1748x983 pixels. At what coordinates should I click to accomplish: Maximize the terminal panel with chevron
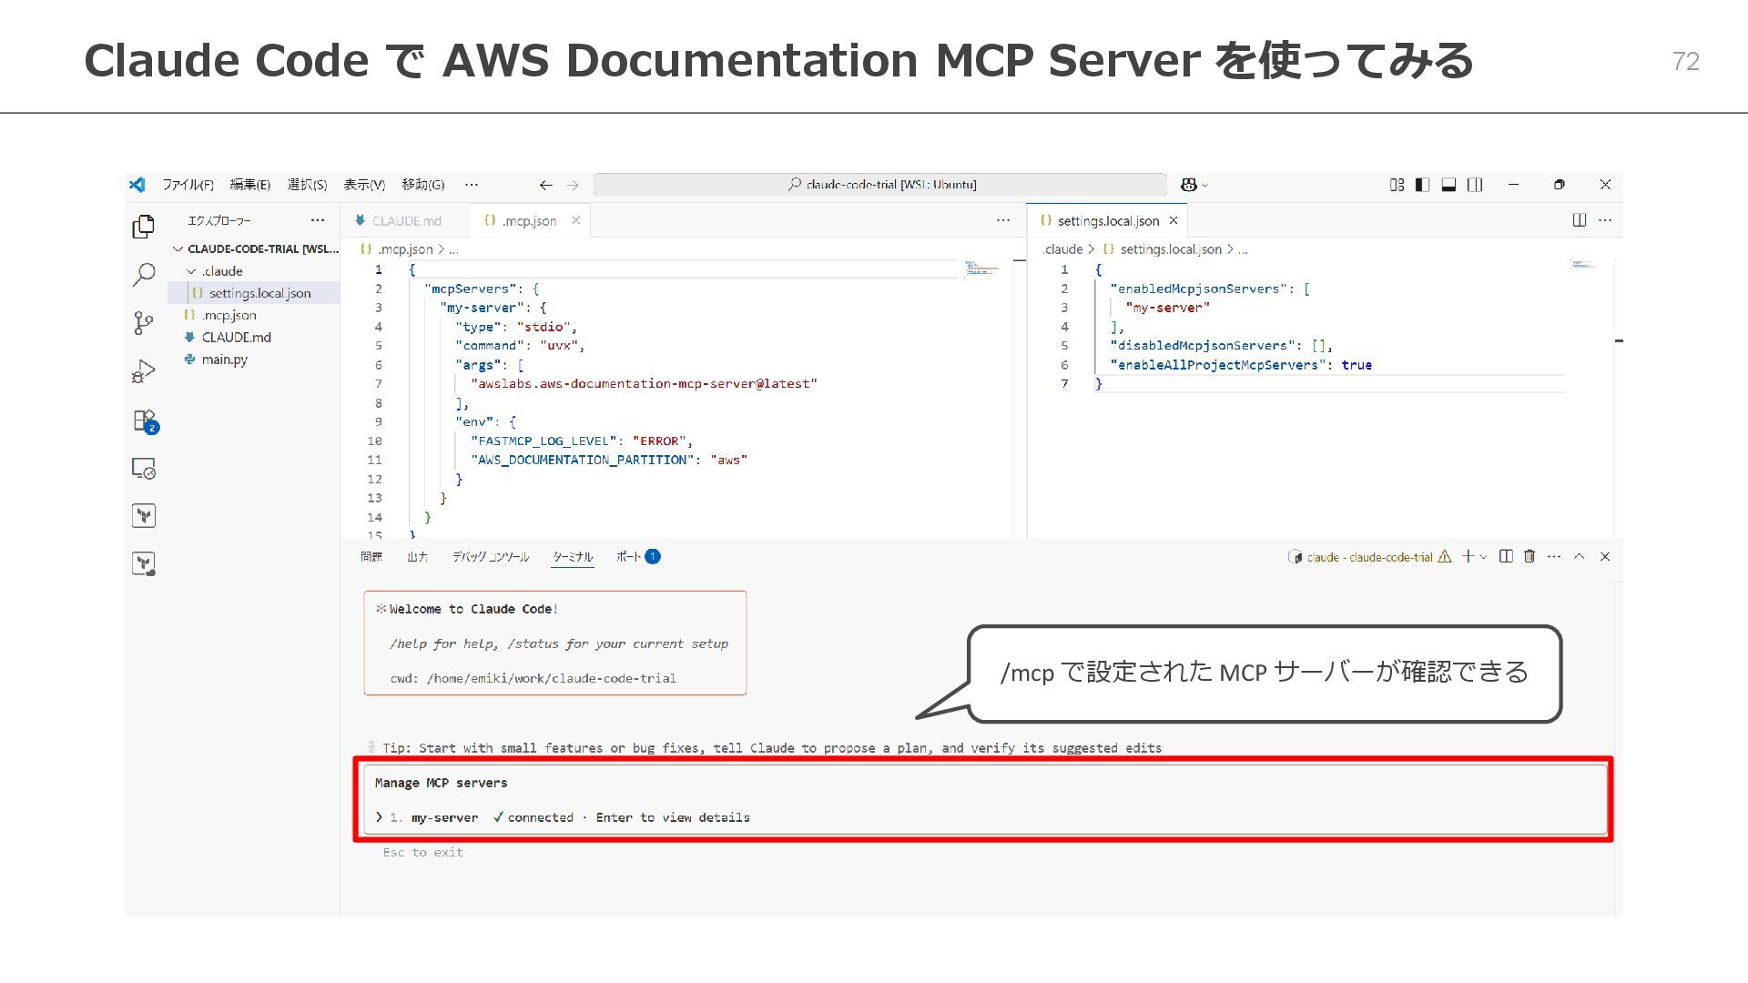point(1580,556)
